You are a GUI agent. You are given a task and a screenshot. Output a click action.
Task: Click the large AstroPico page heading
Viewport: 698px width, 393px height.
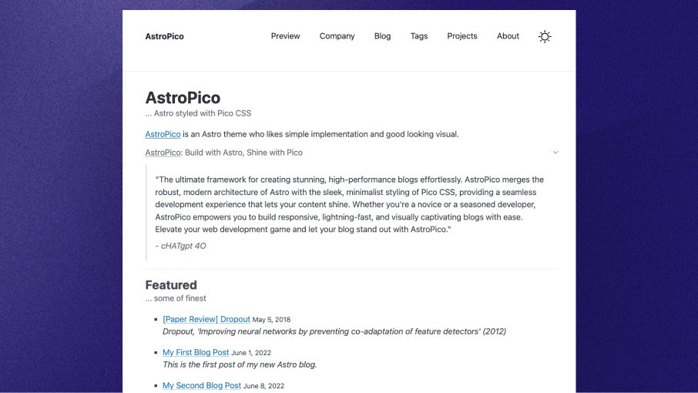(183, 97)
